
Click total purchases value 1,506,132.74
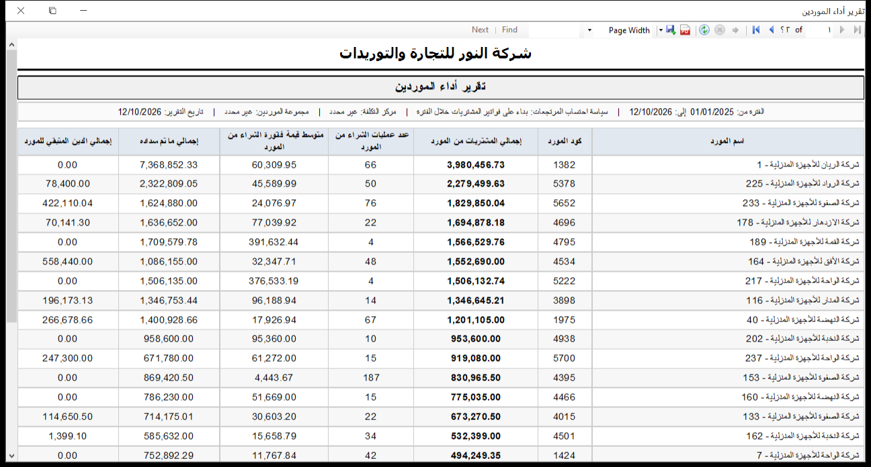tap(476, 280)
